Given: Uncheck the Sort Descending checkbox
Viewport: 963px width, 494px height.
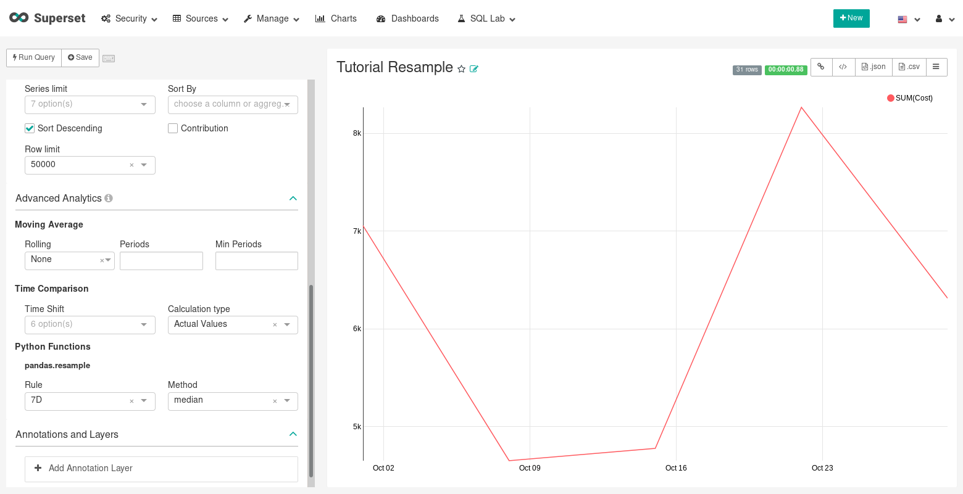Looking at the screenshot, I should coord(30,128).
